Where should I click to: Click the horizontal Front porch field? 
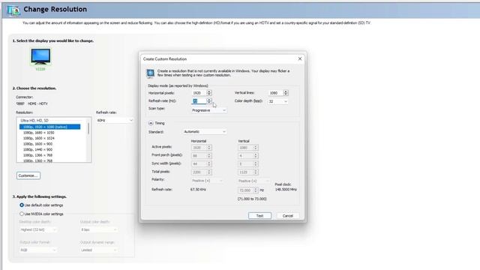click(201, 156)
